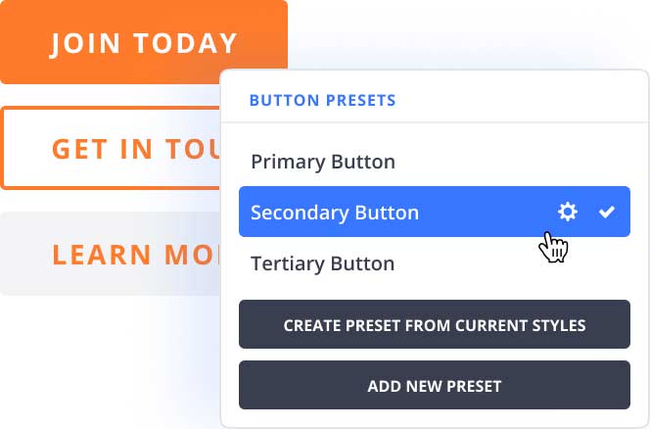Click the white tick beside the gear
Viewport: 650px width, 429px height.
pyautogui.click(x=607, y=212)
